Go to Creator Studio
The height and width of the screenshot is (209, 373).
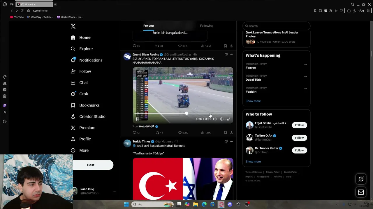88,116
